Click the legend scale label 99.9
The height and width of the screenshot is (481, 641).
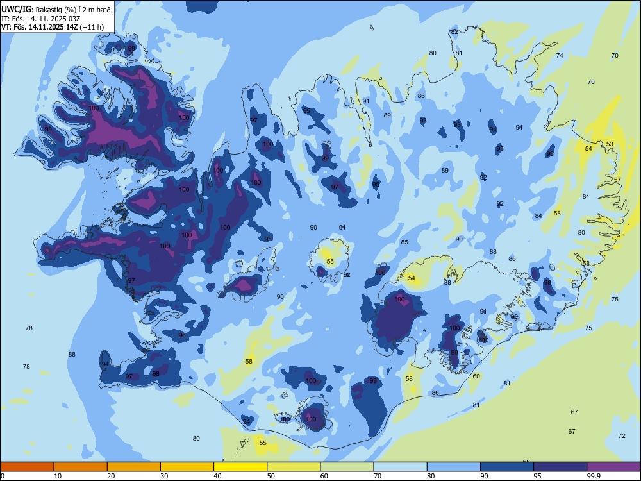coord(594,476)
